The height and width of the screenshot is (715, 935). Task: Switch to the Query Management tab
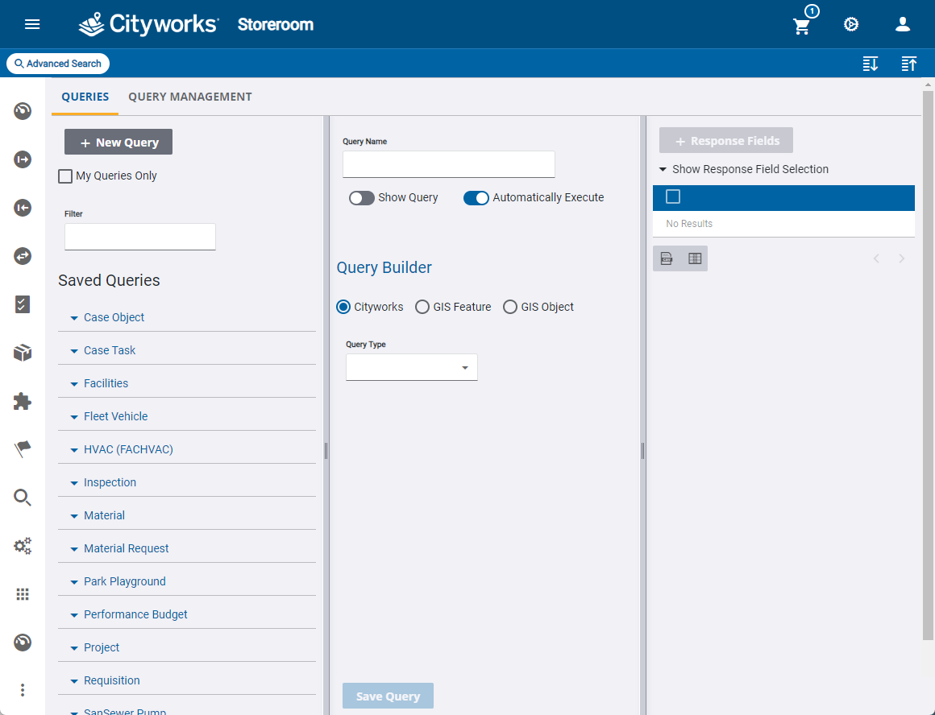190,97
